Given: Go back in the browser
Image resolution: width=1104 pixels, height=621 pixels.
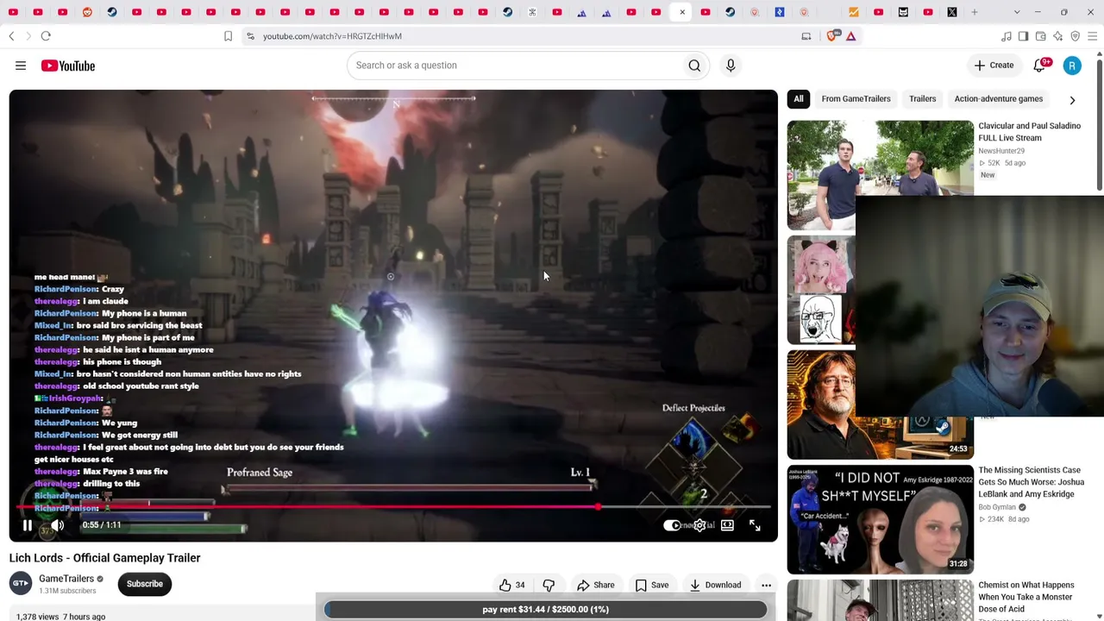Looking at the screenshot, I should (11, 36).
